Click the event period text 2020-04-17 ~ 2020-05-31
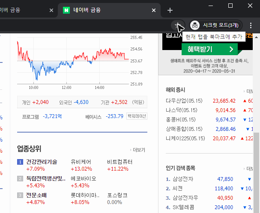The height and width of the screenshot is (213, 260). coord(209,71)
